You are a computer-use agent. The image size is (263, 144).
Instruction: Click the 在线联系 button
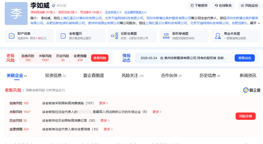coord(223,6)
